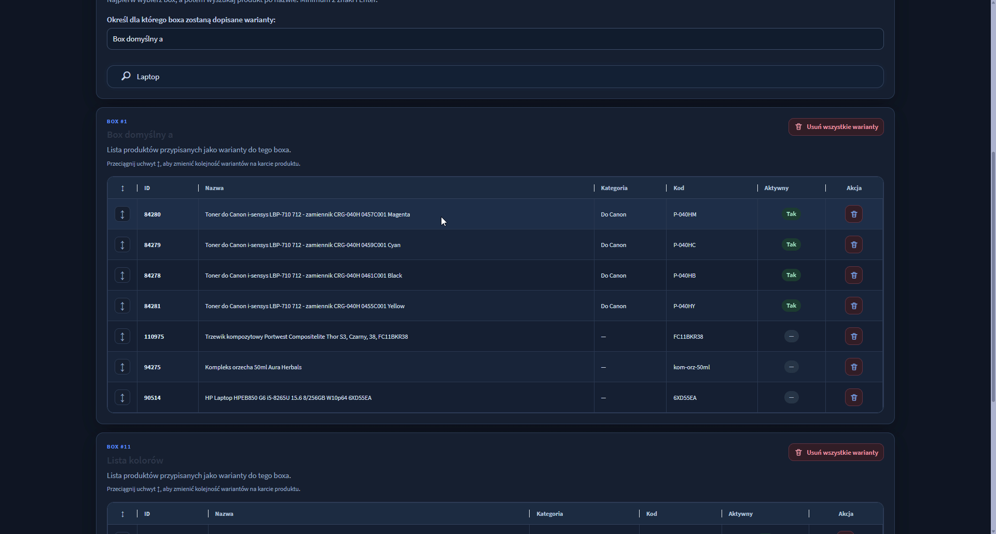
Task: Delete variant row with ID 110975
Action: [854, 336]
